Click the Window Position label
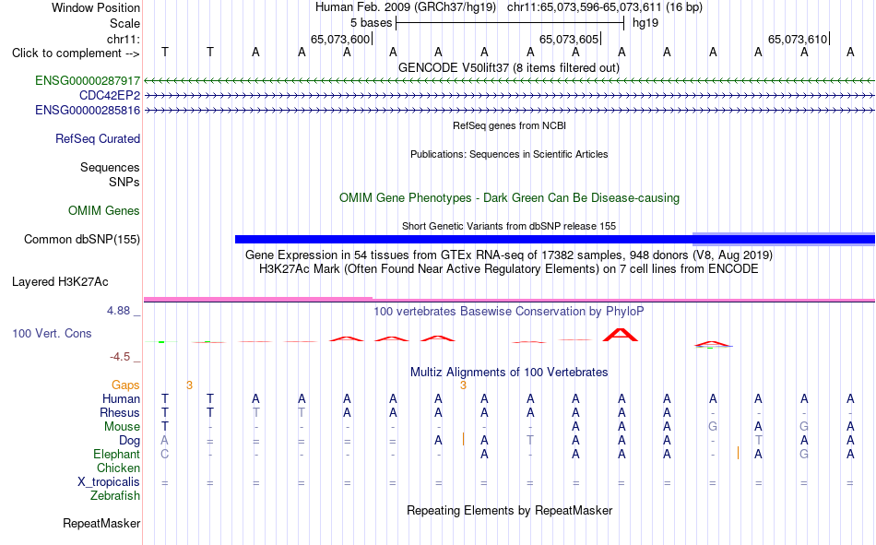The height and width of the screenshot is (545, 876). coord(96,7)
